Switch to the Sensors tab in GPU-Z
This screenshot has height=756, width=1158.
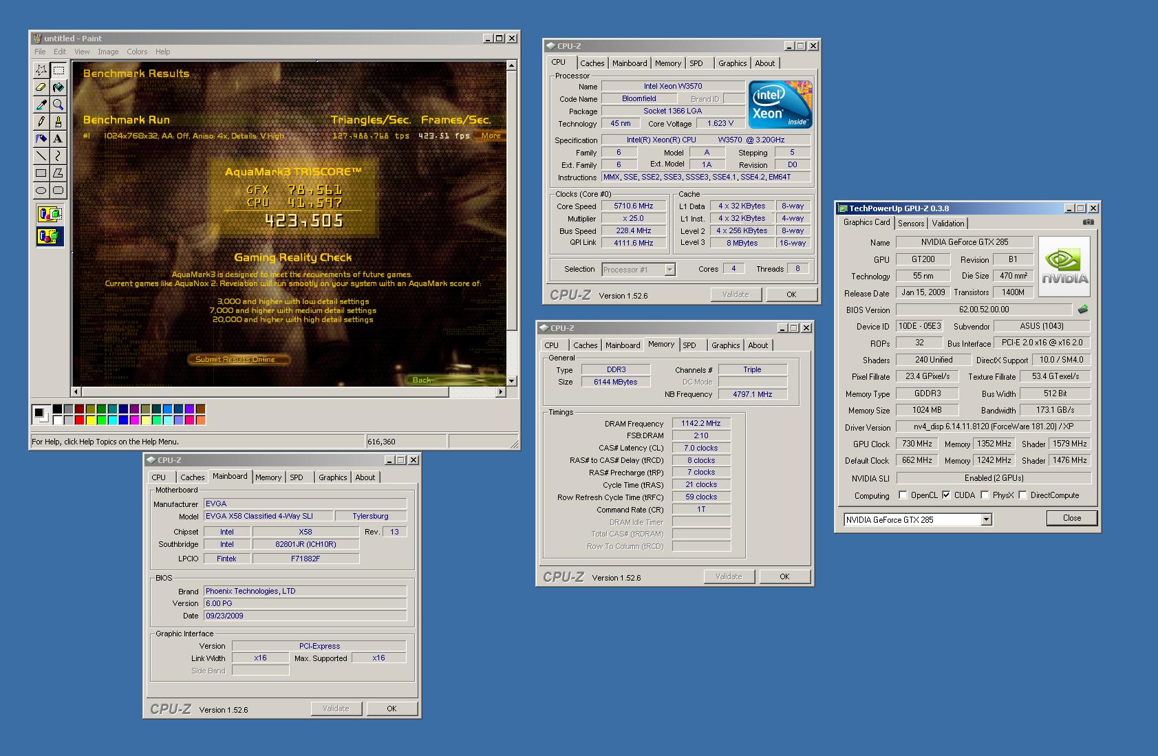911,224
